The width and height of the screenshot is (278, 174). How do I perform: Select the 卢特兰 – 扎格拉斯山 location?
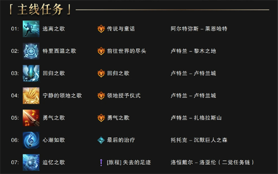(x=196, y=118)
